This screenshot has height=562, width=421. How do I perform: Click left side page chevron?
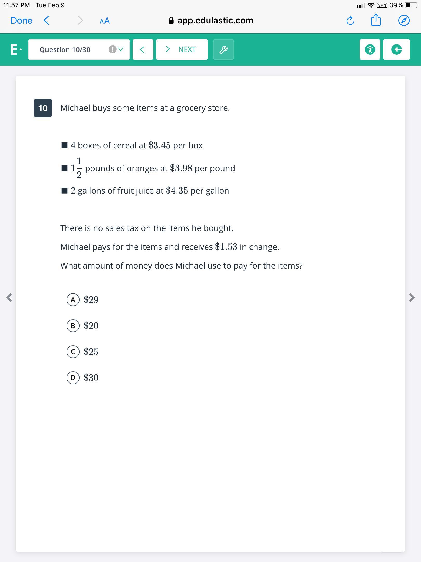9,297
